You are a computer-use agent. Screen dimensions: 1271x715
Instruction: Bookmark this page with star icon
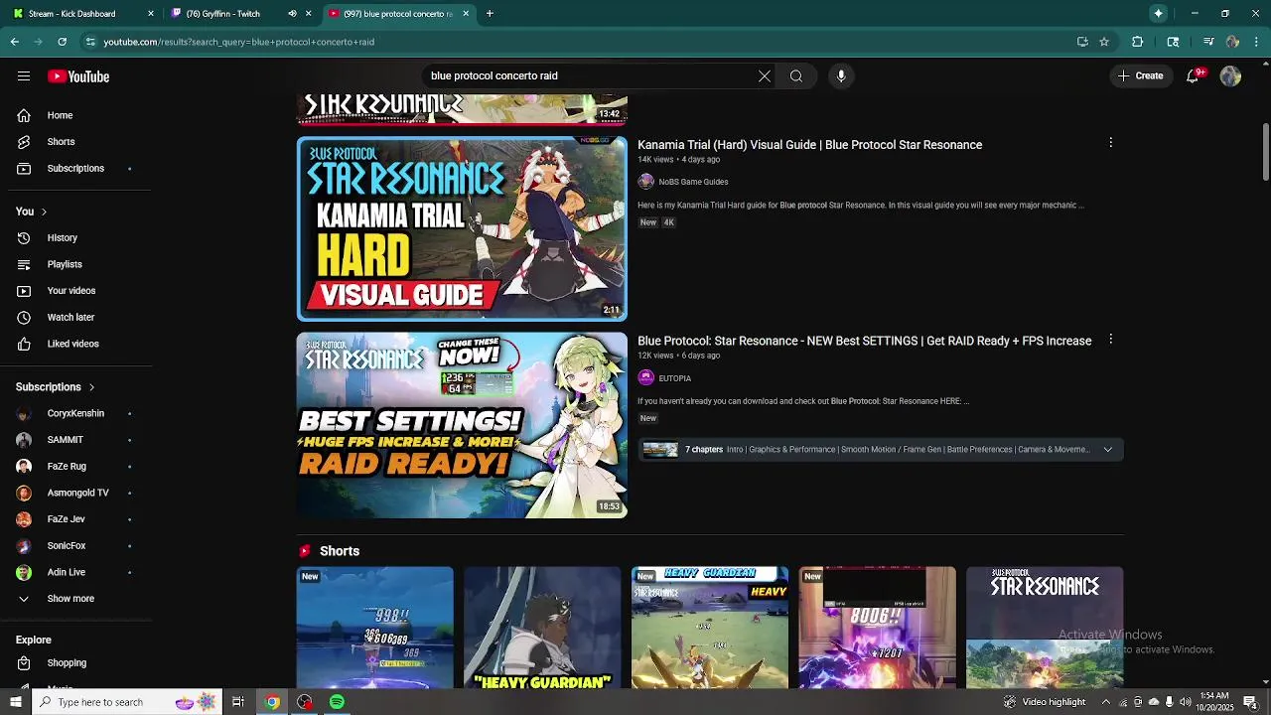[x=1104, y=42]
